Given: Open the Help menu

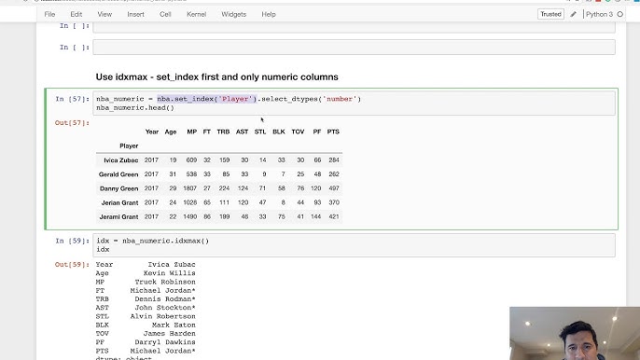Looking at the screenshot, I should pos(269,14).
